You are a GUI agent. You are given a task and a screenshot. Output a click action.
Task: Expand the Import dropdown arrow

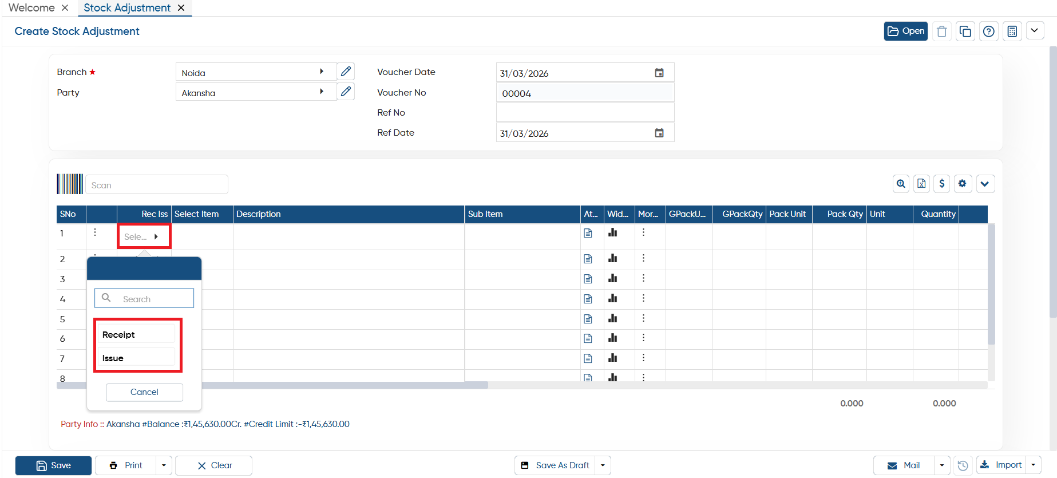point(1034,465)
